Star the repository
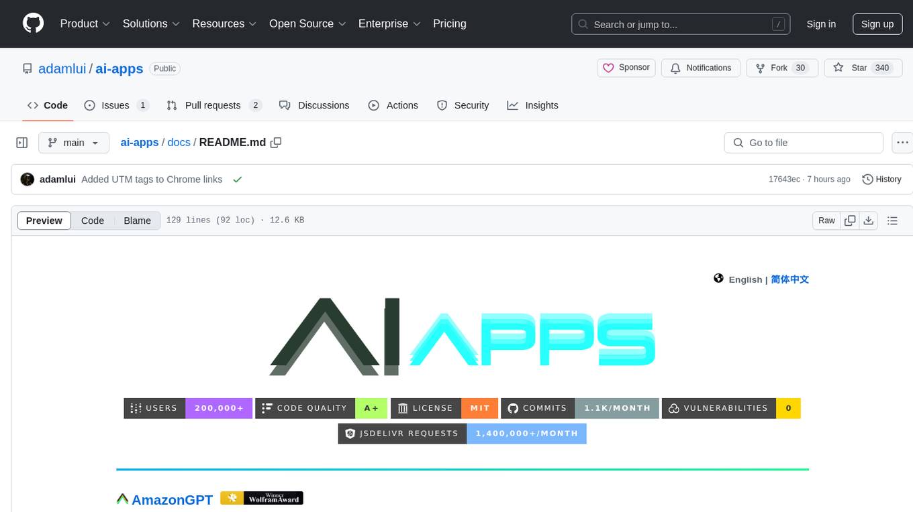Viewport: 913px width, 512px height. [863, 68]
